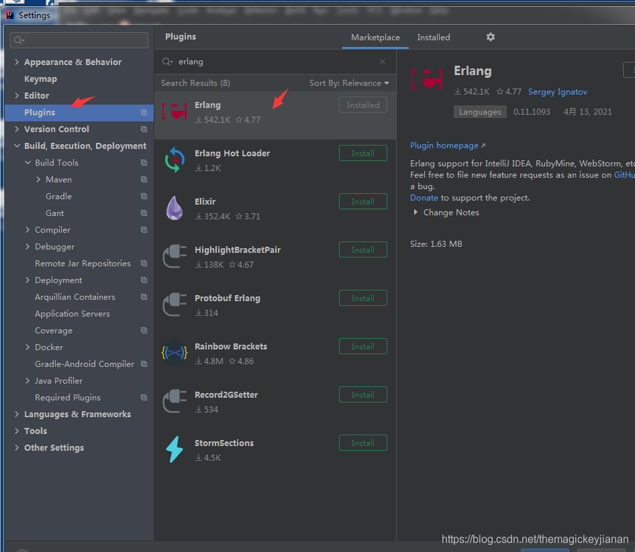Install the Rainbow Brackets plugin
Image resolution: width=635 pixels, height=552 pixels.
[x=363, y=346]
